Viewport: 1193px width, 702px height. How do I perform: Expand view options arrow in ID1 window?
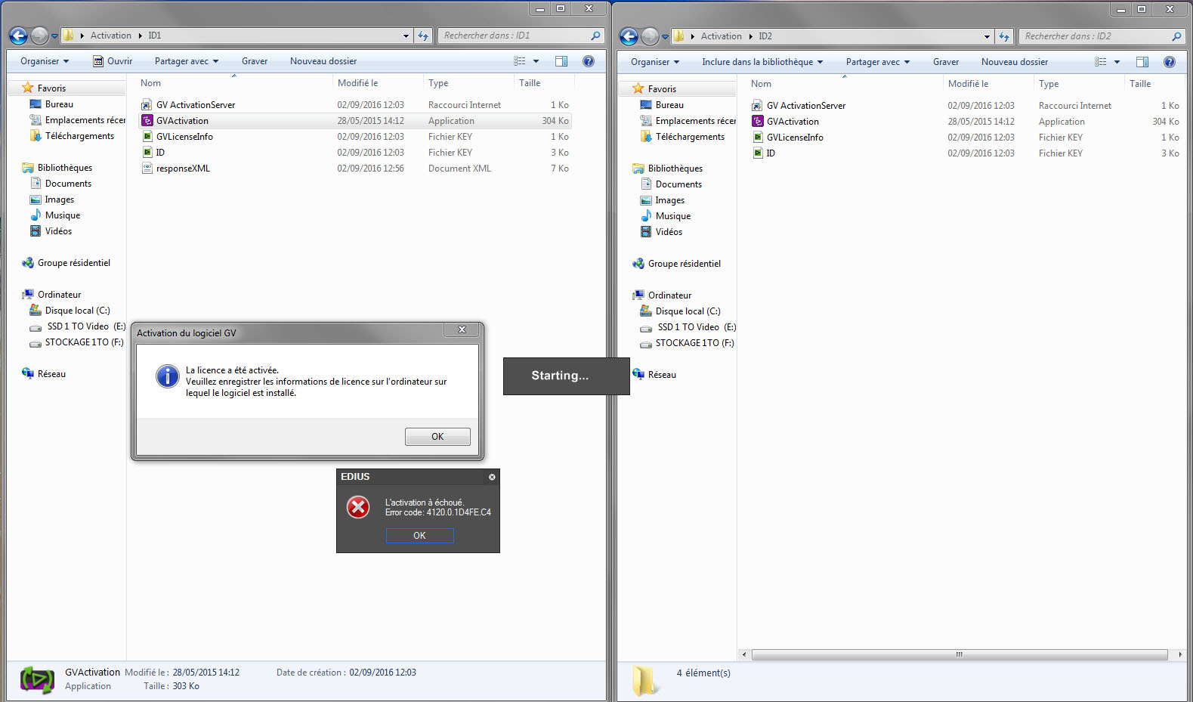click(536, 61)
